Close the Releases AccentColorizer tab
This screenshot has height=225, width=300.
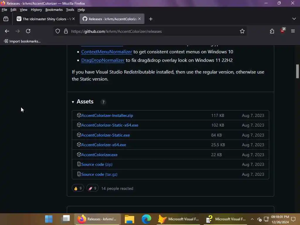click(139, 19)
